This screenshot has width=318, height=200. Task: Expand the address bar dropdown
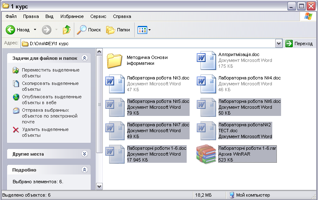click(x=279, y=44)
